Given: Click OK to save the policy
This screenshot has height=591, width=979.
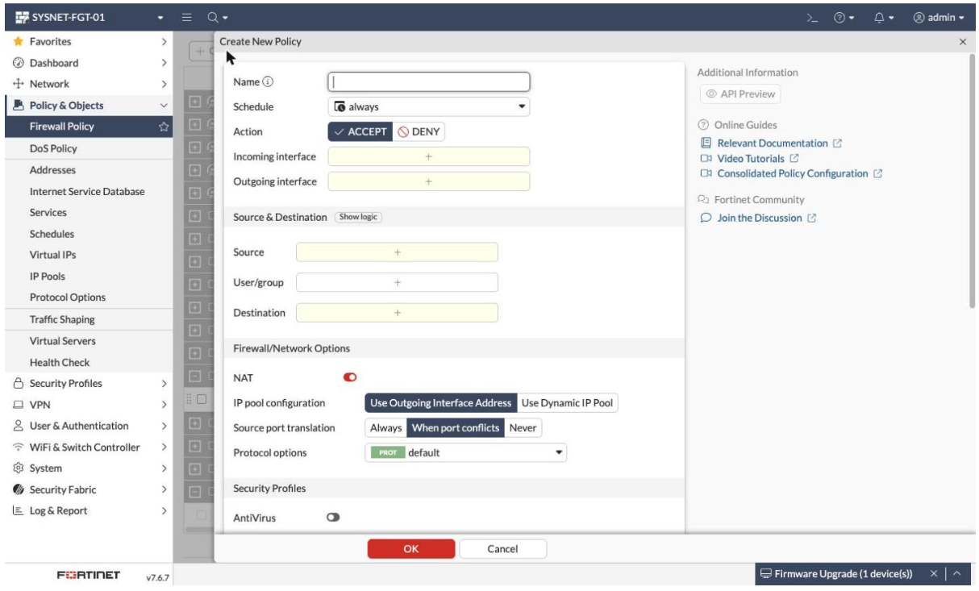Looking at the screenshot, I should 410,549.
